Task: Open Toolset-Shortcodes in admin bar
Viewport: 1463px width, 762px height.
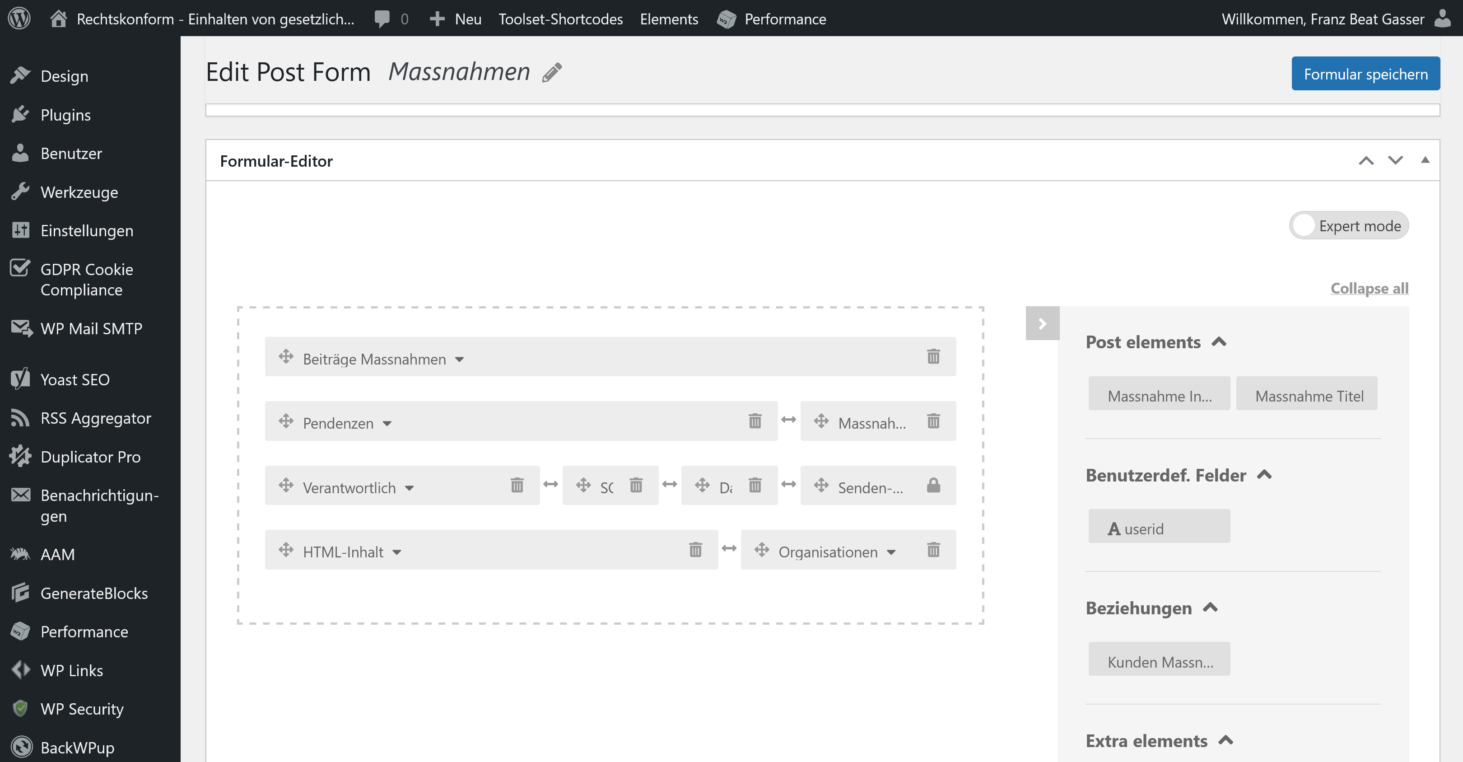Action: [560, 19]
